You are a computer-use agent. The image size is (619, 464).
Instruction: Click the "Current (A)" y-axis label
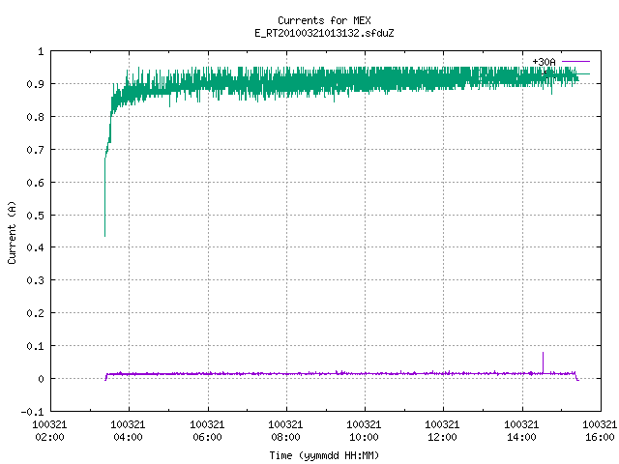(x=12, y=232)
